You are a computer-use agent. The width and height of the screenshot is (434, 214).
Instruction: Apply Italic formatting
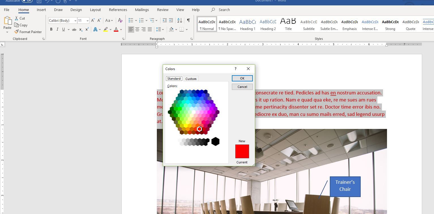[57, 29]
